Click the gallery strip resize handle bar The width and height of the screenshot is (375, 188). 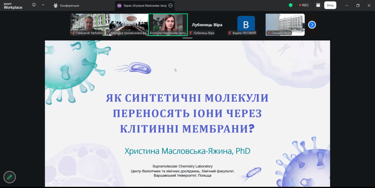[187, 38]
